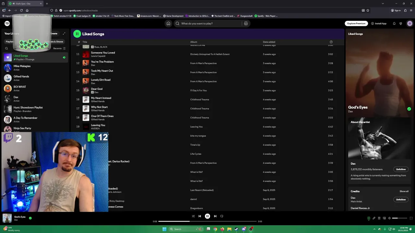Remove God's Eyes from liked in player bar
The height and width of the screenshot is (233, 415).
[30, 218]
